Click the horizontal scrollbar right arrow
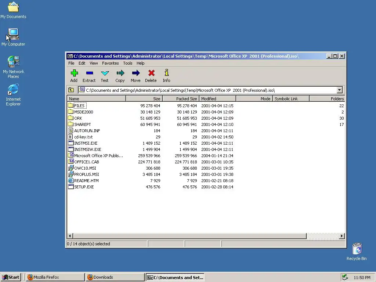The width and height of the screenshot is (376, 282). coord(342,236)
